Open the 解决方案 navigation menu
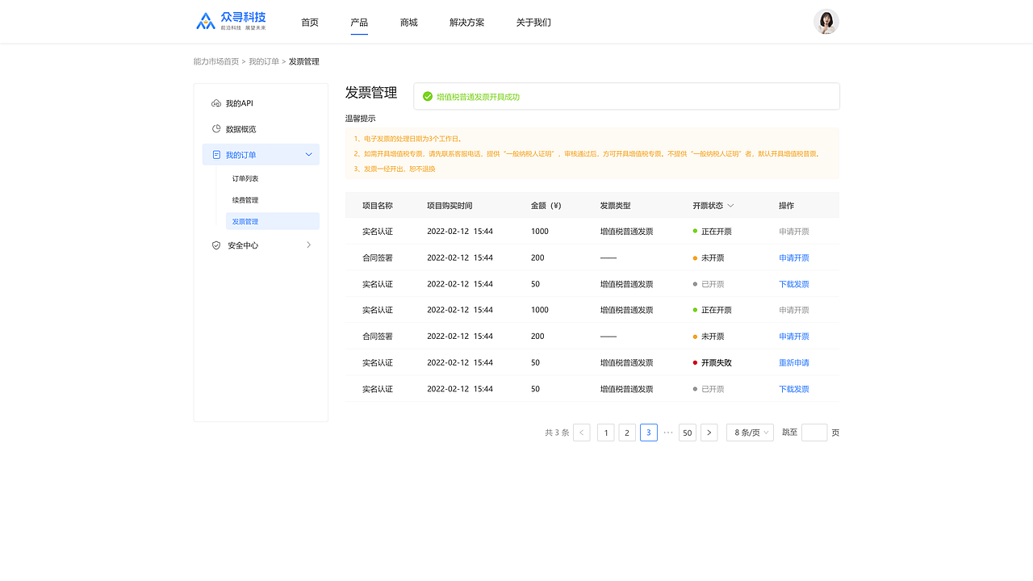 (x=466, y=22)
